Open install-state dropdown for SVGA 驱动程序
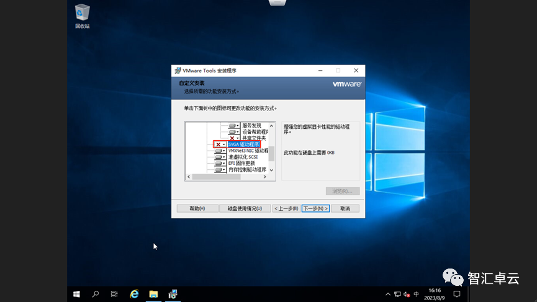The image size is (537, 302). click(x=220, y=144)
